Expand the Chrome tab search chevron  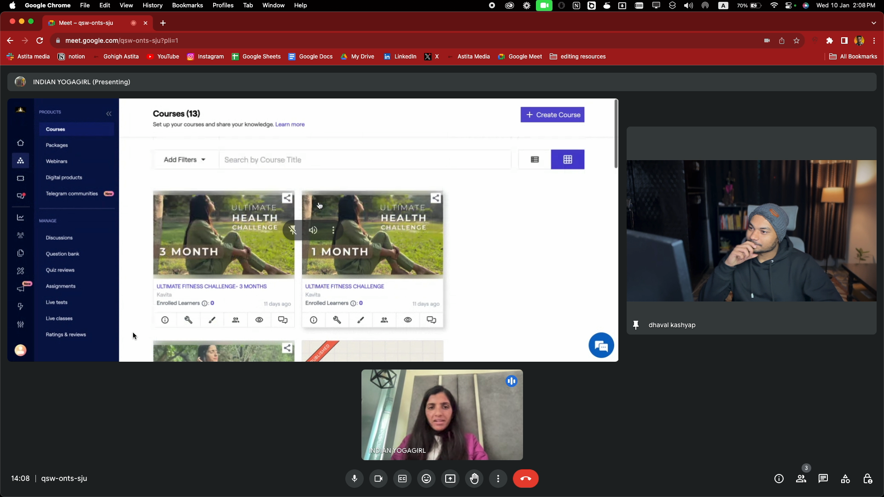873,23
